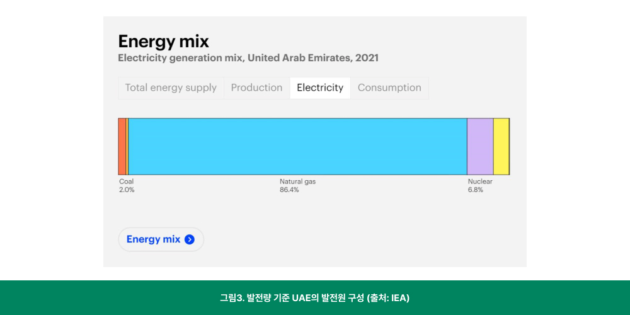
Task: Click the yellow bar segment at the end
Action: point(501,147)
